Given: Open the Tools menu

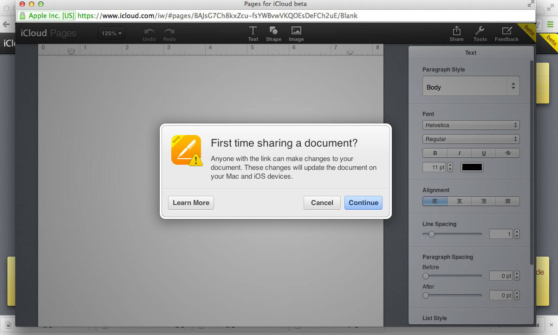Looking at the screenshot, I should pyautogui.click(x=480, y=33).
